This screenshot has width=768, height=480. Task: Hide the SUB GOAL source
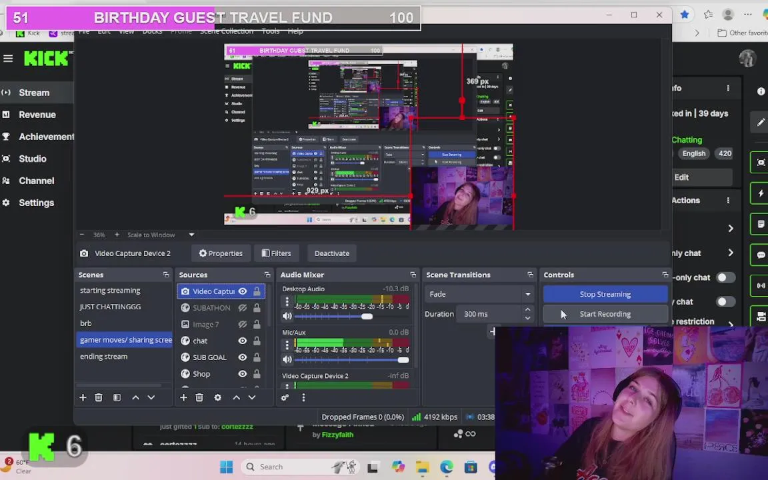pyautogui.click(x=243, y=357)
